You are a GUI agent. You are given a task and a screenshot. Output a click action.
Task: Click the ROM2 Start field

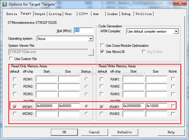coord(47,86)
